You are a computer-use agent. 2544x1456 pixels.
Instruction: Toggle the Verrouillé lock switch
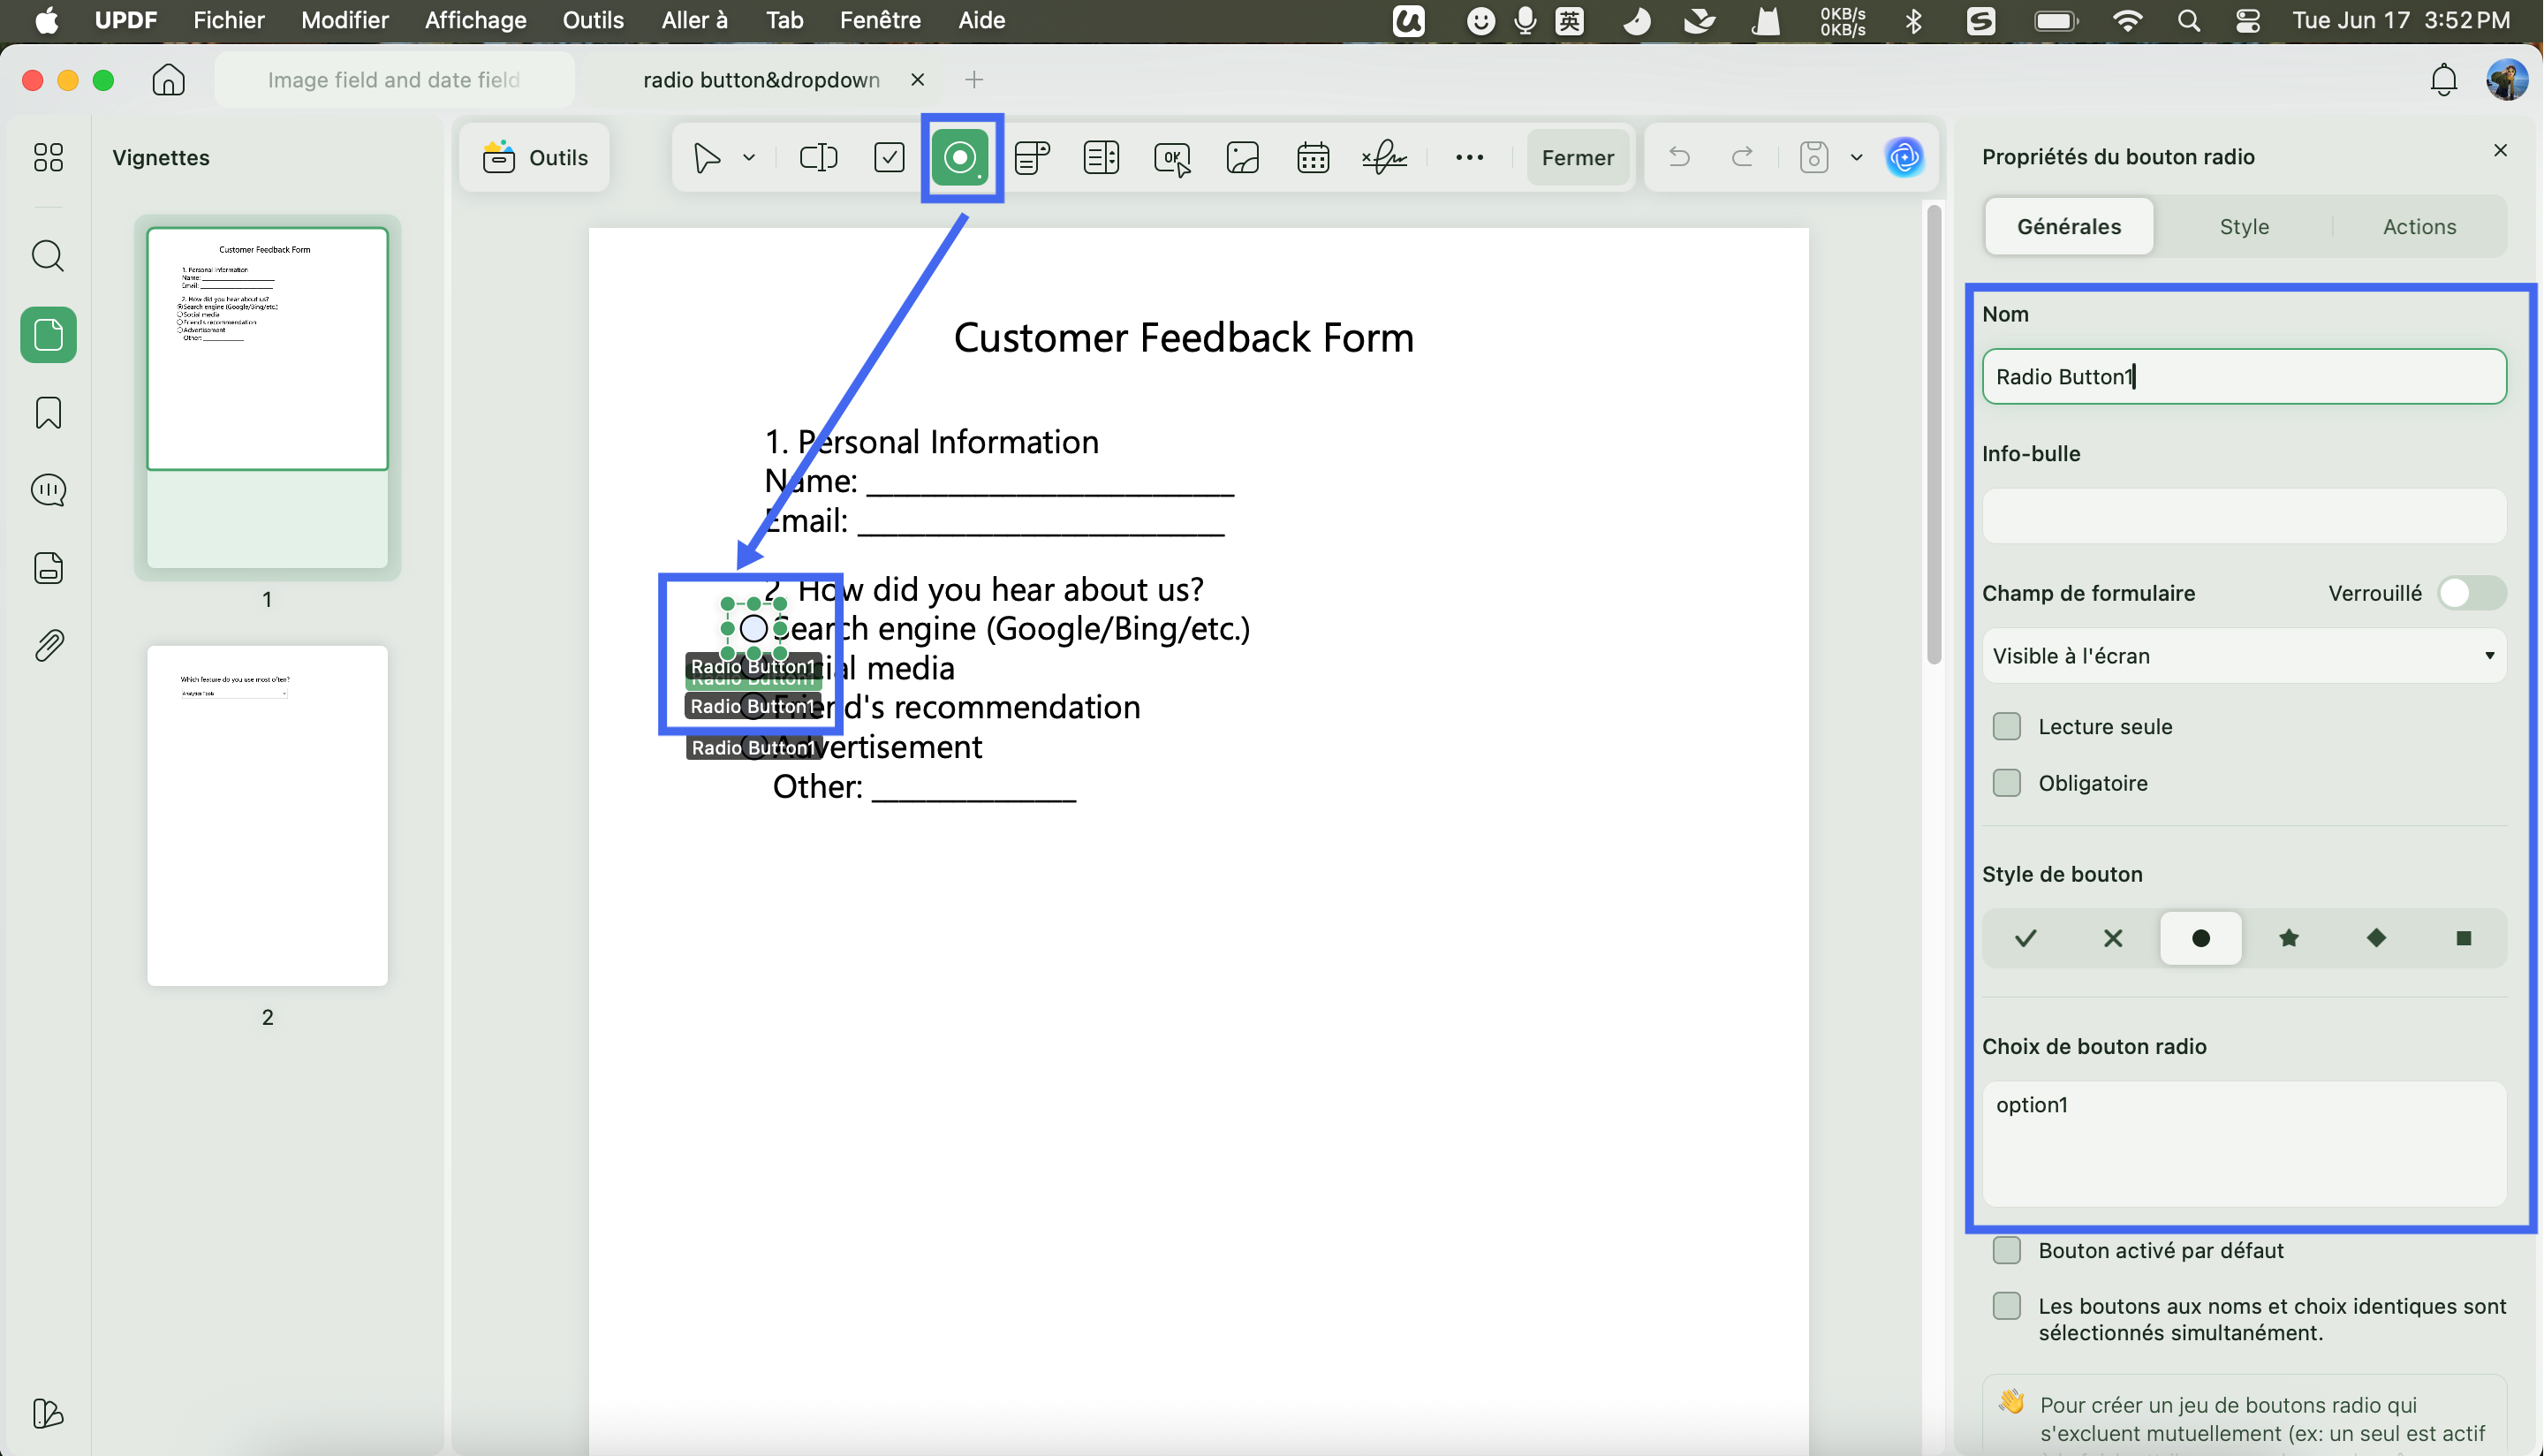(x=2471, y=593)
